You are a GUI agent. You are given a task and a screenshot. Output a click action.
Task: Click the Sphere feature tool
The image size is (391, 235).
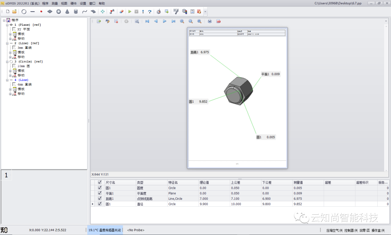click(x=58, y=12)
